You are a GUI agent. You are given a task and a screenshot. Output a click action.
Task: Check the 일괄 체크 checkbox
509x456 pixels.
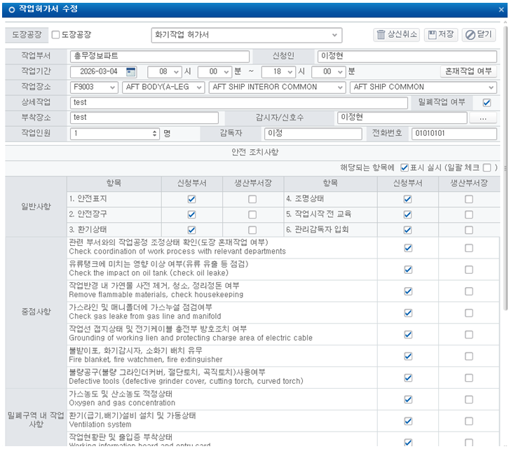(487, 167)
